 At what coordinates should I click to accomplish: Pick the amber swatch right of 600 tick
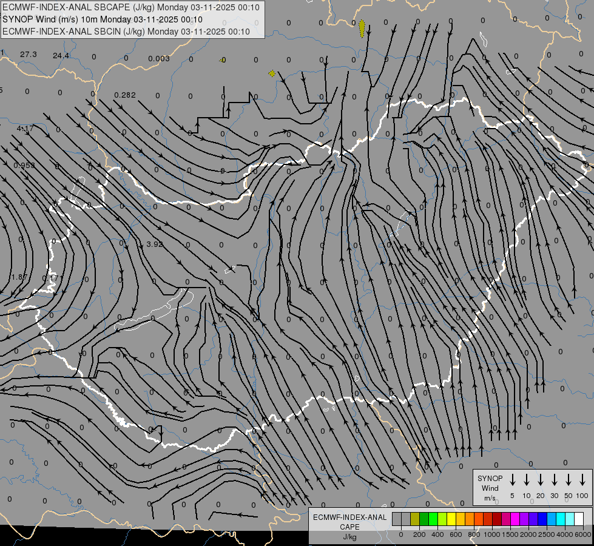coord(461,519)
